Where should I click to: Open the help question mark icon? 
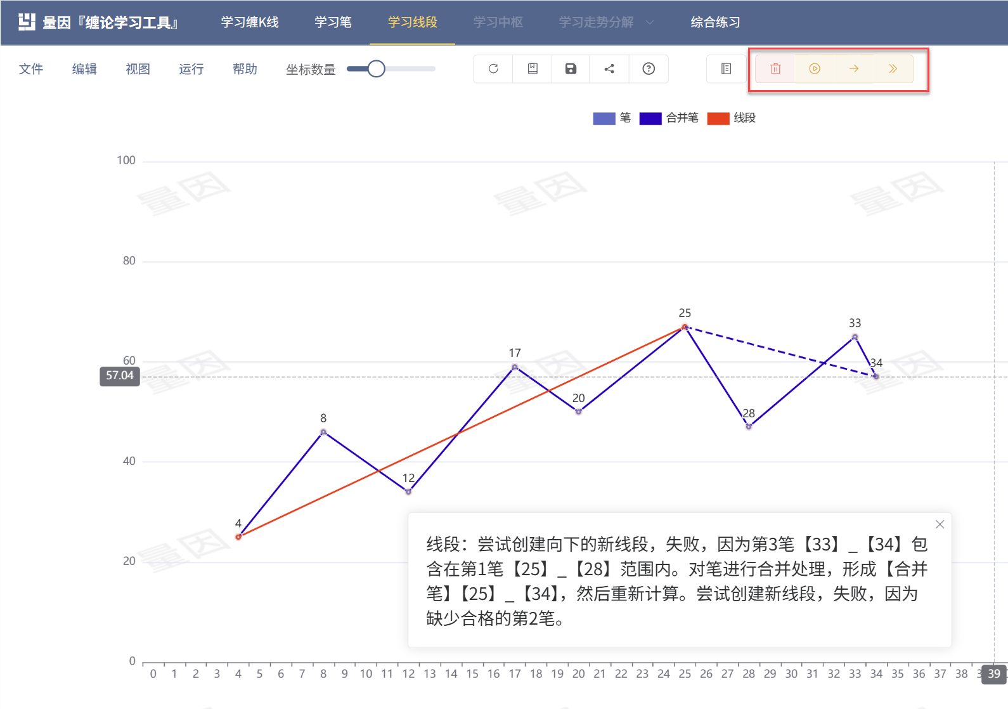pos(649,68)
